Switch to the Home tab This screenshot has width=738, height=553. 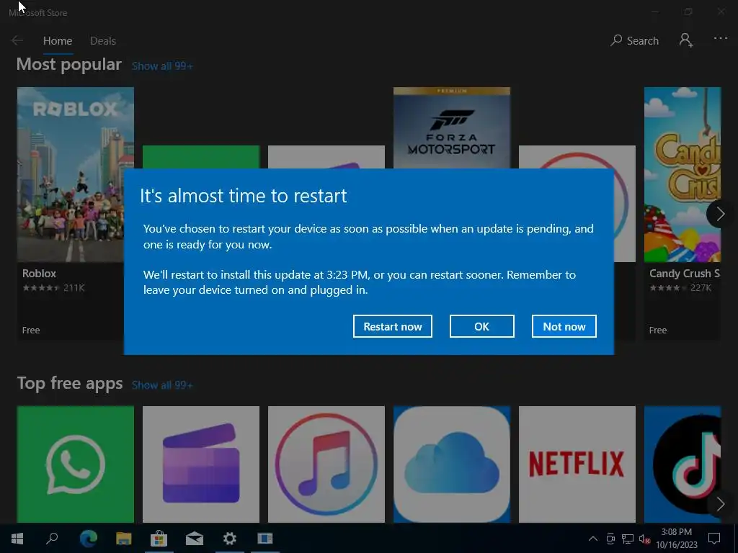coord(58,41)
